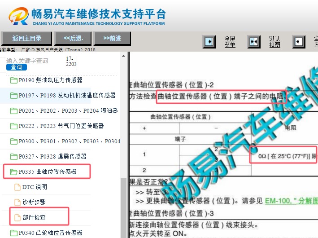Go forward with >>前进 button

click(112, 38)
